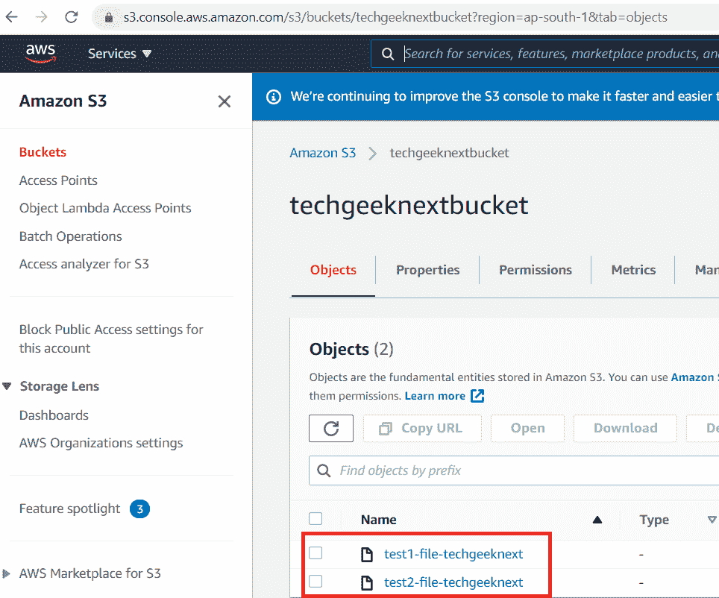
Task: Click the Copy URL button
Action: click(422, 428)
